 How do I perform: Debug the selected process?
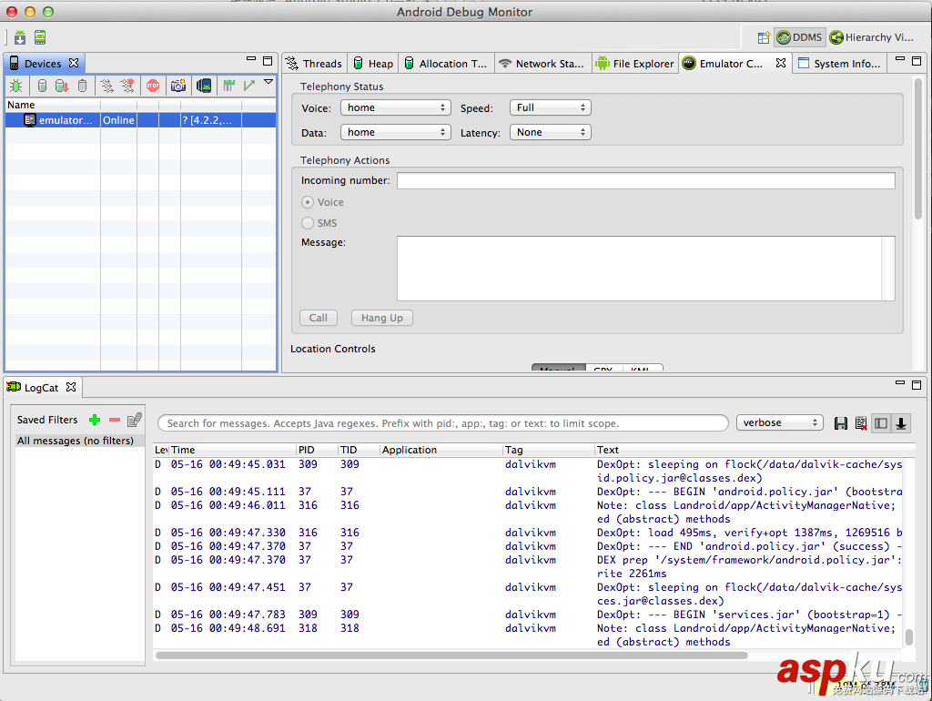[x=16, y=85]
